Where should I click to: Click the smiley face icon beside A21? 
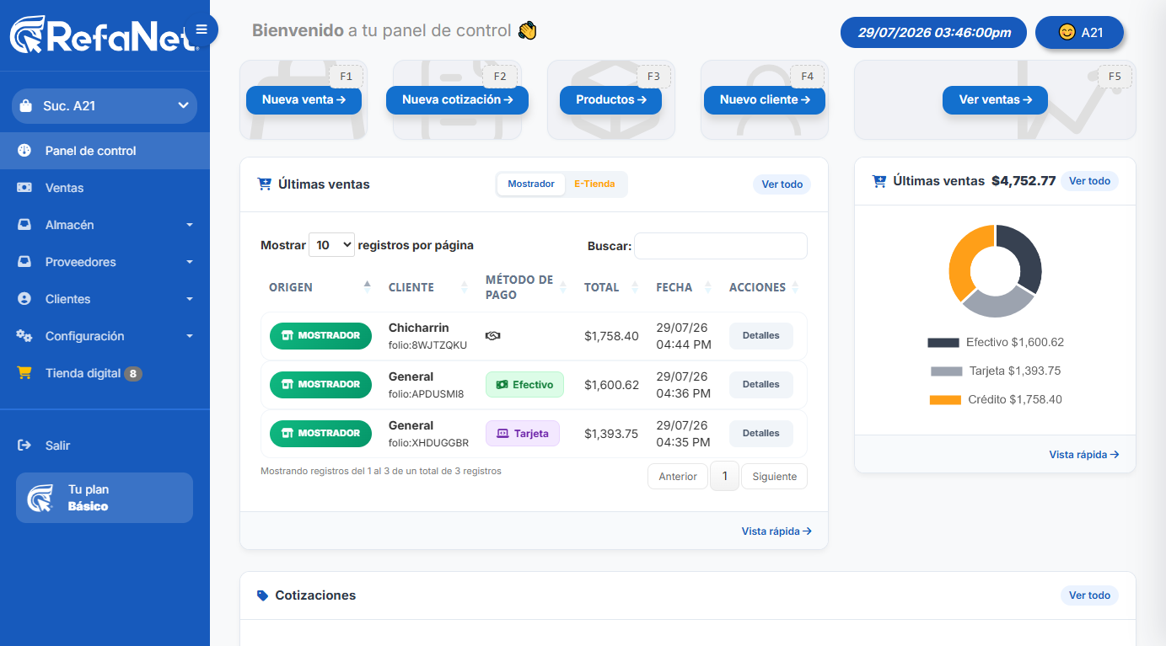(1067, 33)
